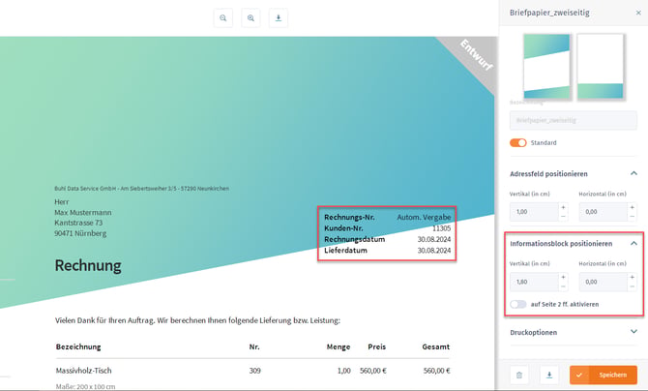The height and width of the screenshot is (391, 648).
Task: Click the 90471 Nürnberg address line
Action: pos(80,233)
